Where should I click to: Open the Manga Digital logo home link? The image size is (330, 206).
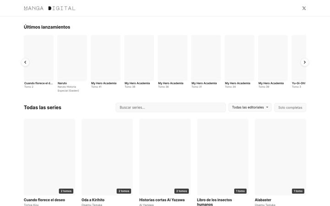49,8
